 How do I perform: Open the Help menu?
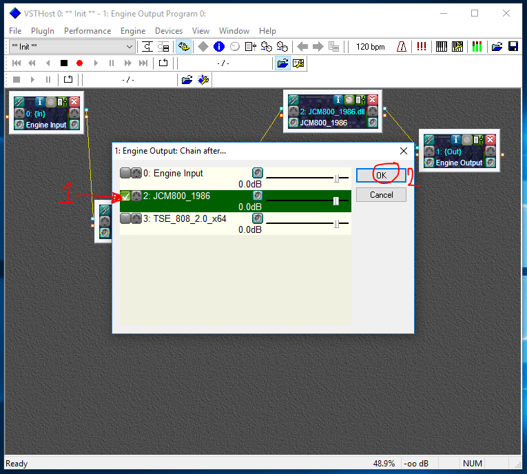[267, 31]
